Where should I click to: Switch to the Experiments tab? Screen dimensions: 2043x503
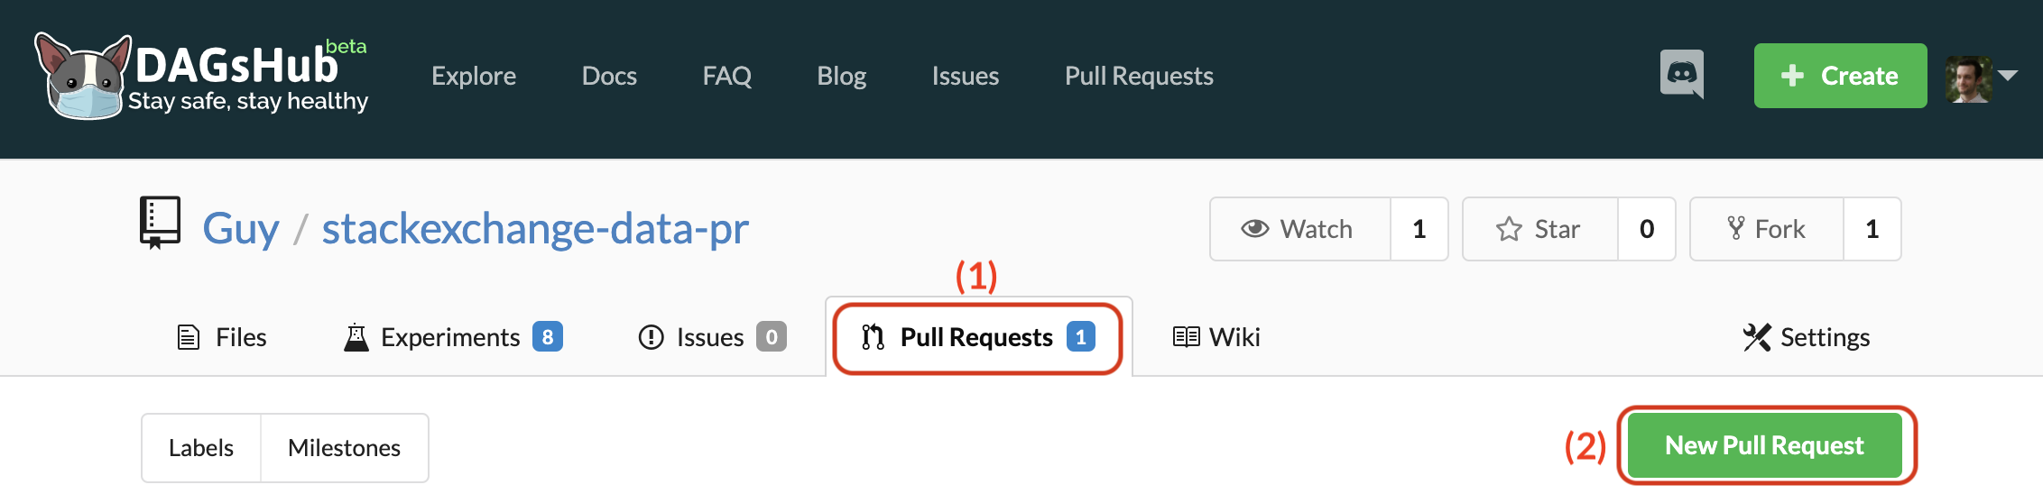pyautogui.click(x=452, y=337)
